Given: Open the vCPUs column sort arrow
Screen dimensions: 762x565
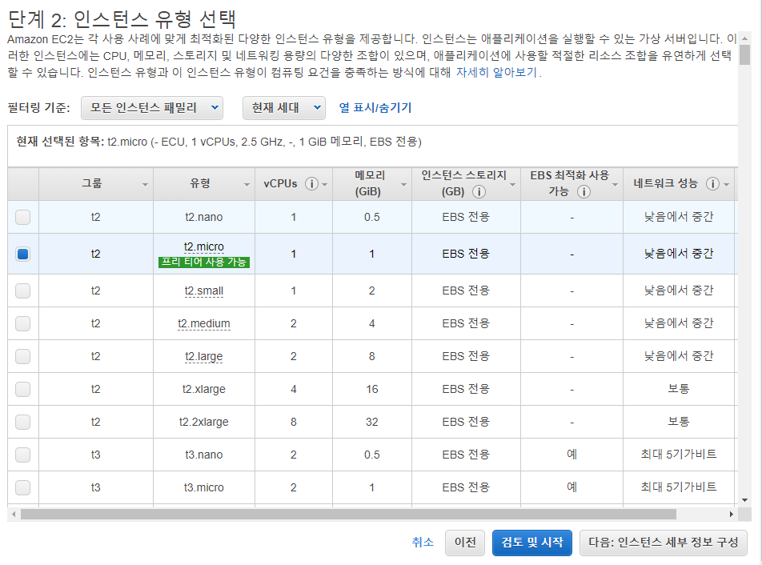Looking at the screenshot, I should pos(325,185).
